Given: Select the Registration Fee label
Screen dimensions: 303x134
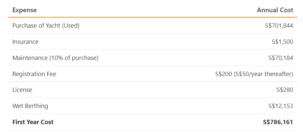Looking at the screenshot, I should tap(34, 74).
